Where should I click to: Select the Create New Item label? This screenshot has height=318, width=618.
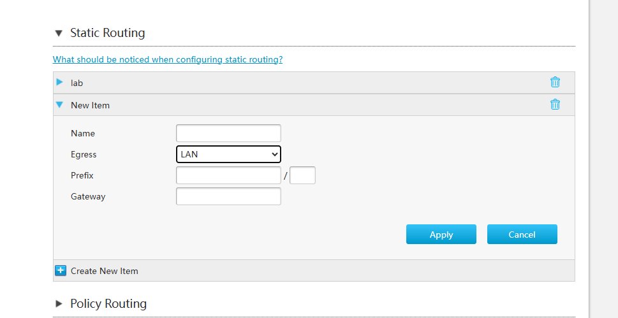pos(105,271)
